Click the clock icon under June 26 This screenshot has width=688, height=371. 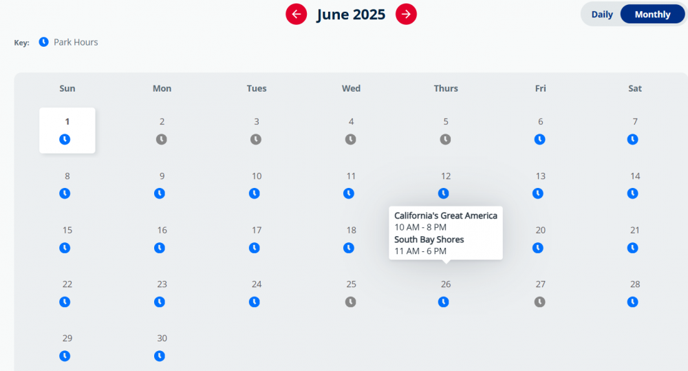click(x=444, y=301)
